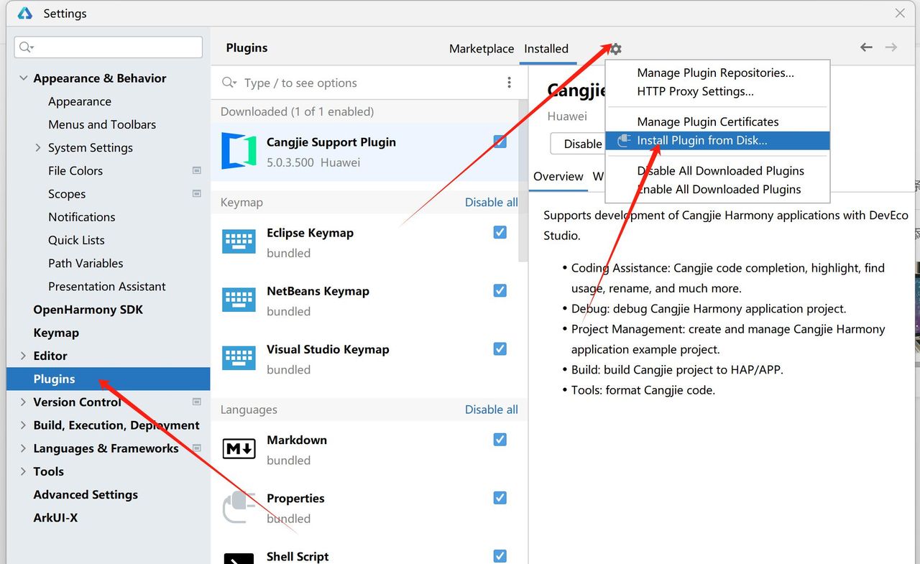Collapse the Appearance & Behavior section
The height and width of the screenshot is (564, 920).
tap(24, 78)
